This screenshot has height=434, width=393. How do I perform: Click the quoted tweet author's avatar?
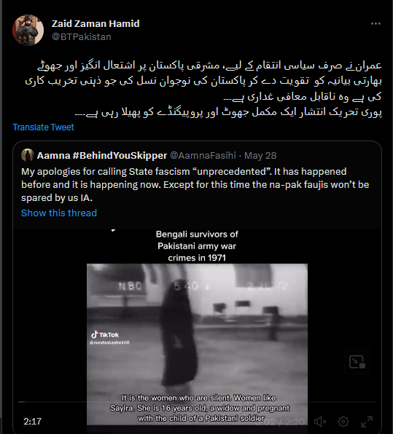click(x=28, y=155)
